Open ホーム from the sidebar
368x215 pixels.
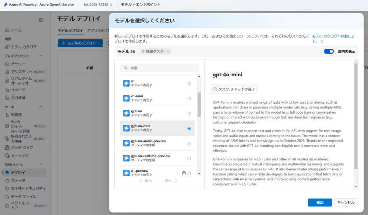[x=14, y=30]
